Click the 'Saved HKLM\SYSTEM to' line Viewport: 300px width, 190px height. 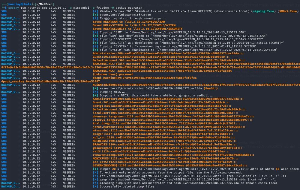click(x=134, y=25)
